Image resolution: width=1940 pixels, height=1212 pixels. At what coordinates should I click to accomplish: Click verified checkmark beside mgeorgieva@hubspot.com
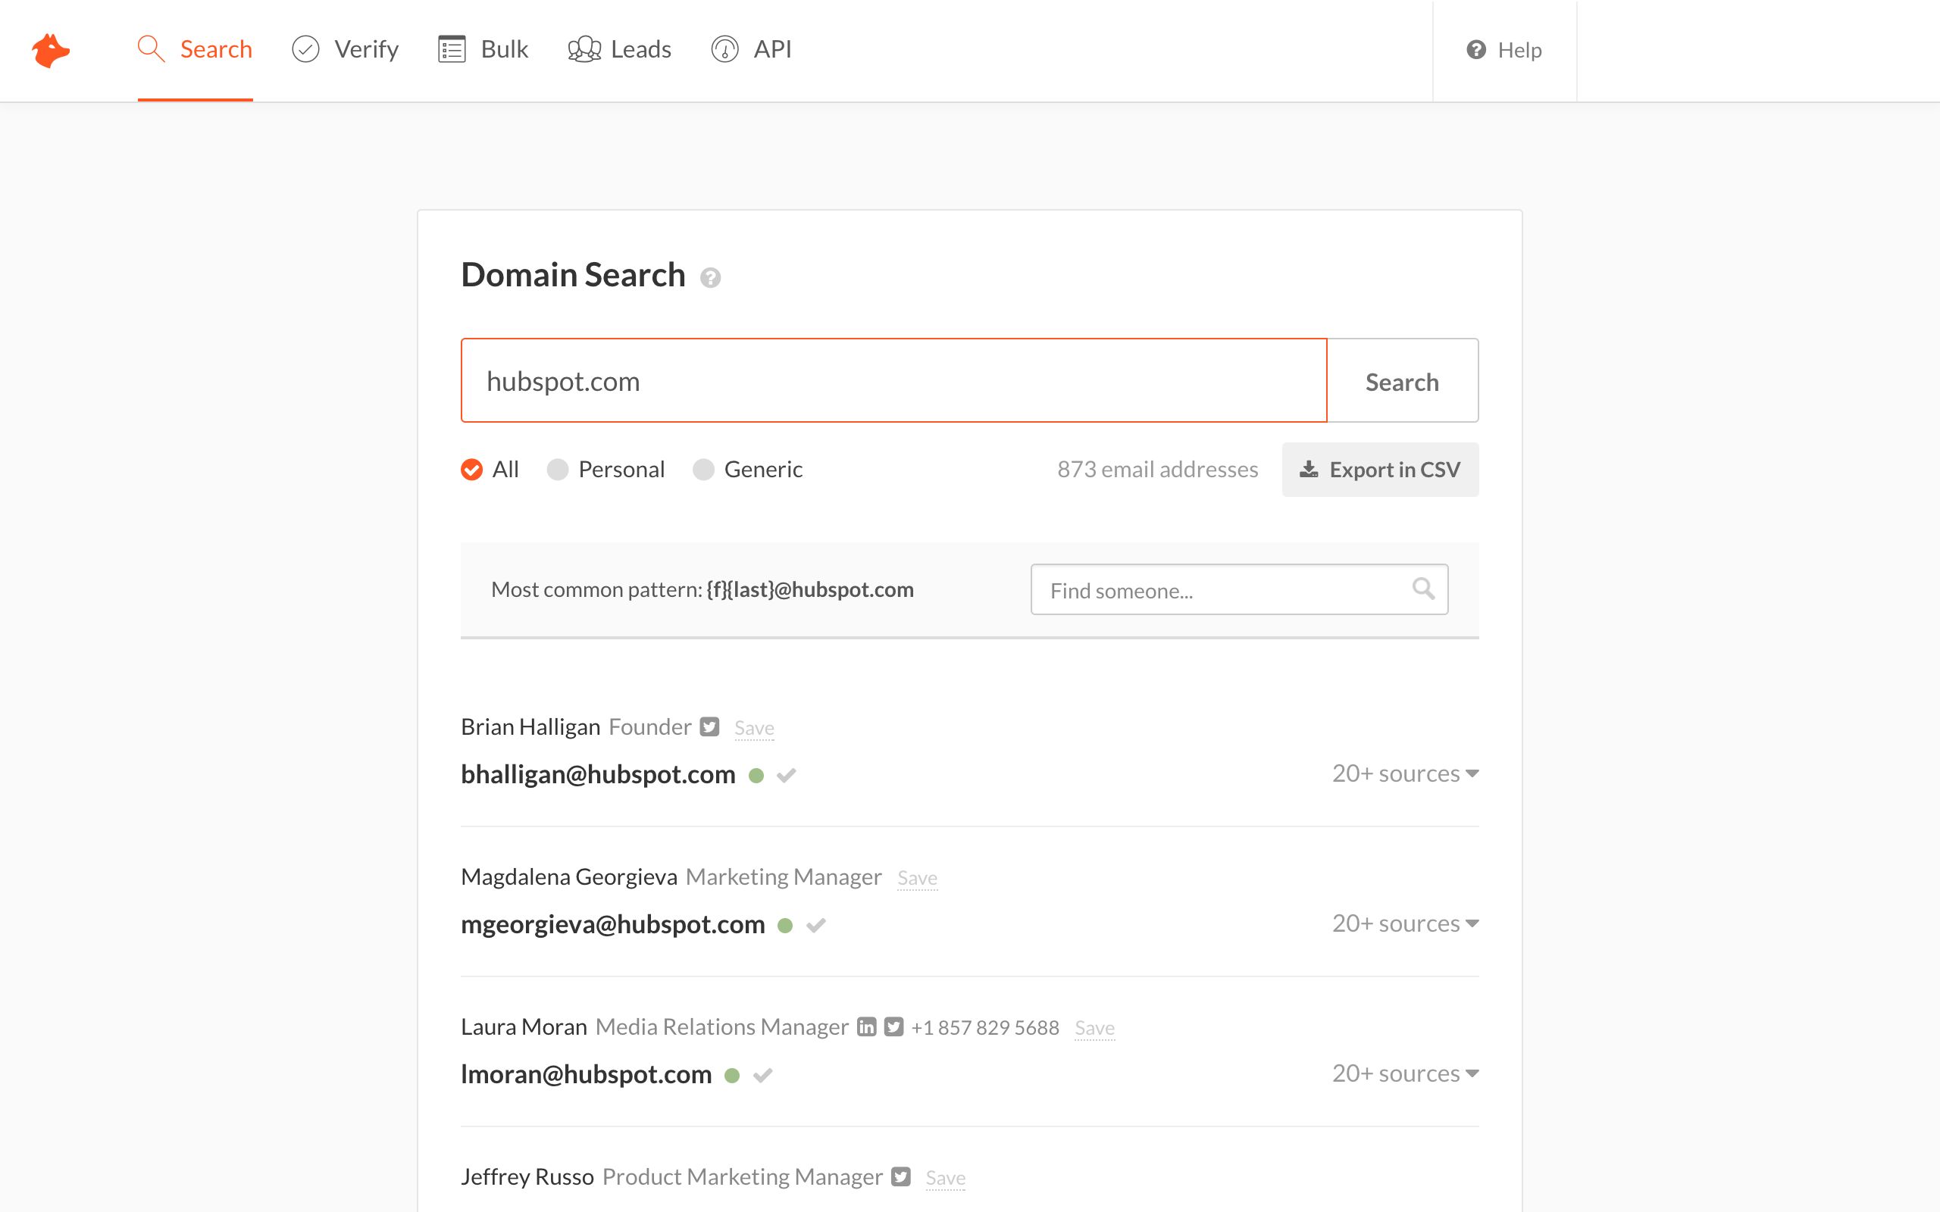pos(816,925)
